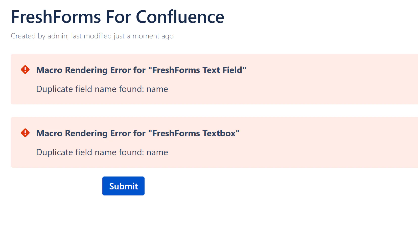Viewport: 418px width, 243px height.
Task: Click the red error icon for Textbox
Action: (25, 133)
